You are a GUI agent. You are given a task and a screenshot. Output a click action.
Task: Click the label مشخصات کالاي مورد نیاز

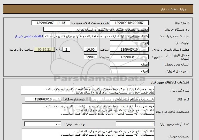click(x=172, y=112)
